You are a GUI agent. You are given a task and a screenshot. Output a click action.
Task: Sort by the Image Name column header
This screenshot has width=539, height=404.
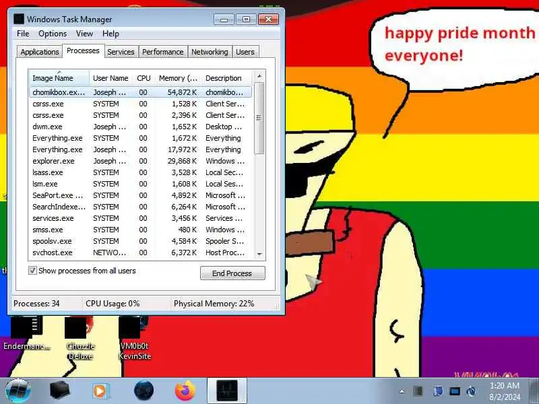[x=59, y=78]
